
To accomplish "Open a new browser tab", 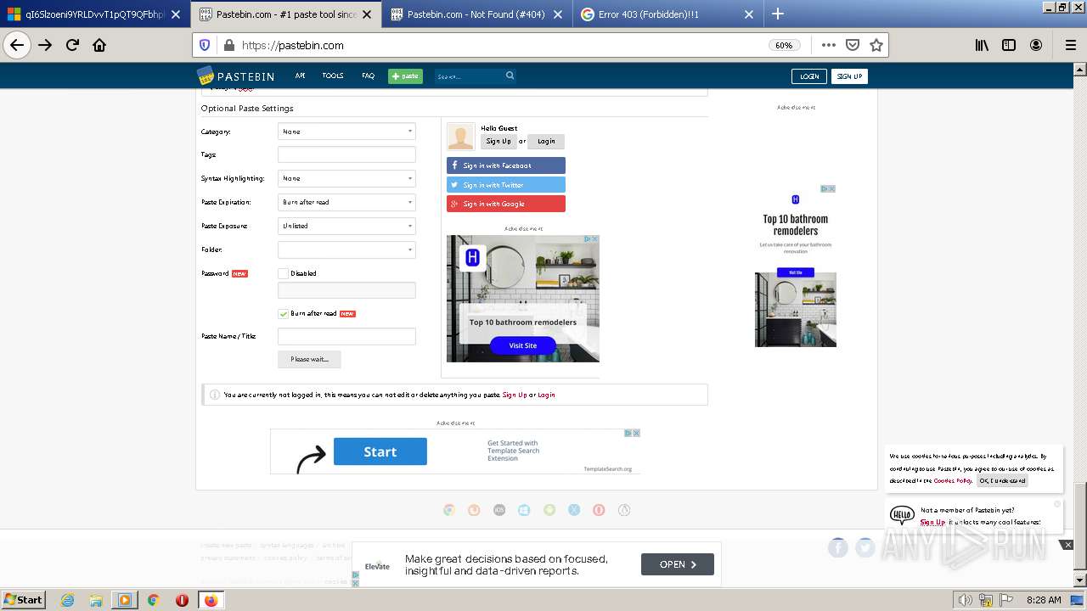I will (778, 14).
